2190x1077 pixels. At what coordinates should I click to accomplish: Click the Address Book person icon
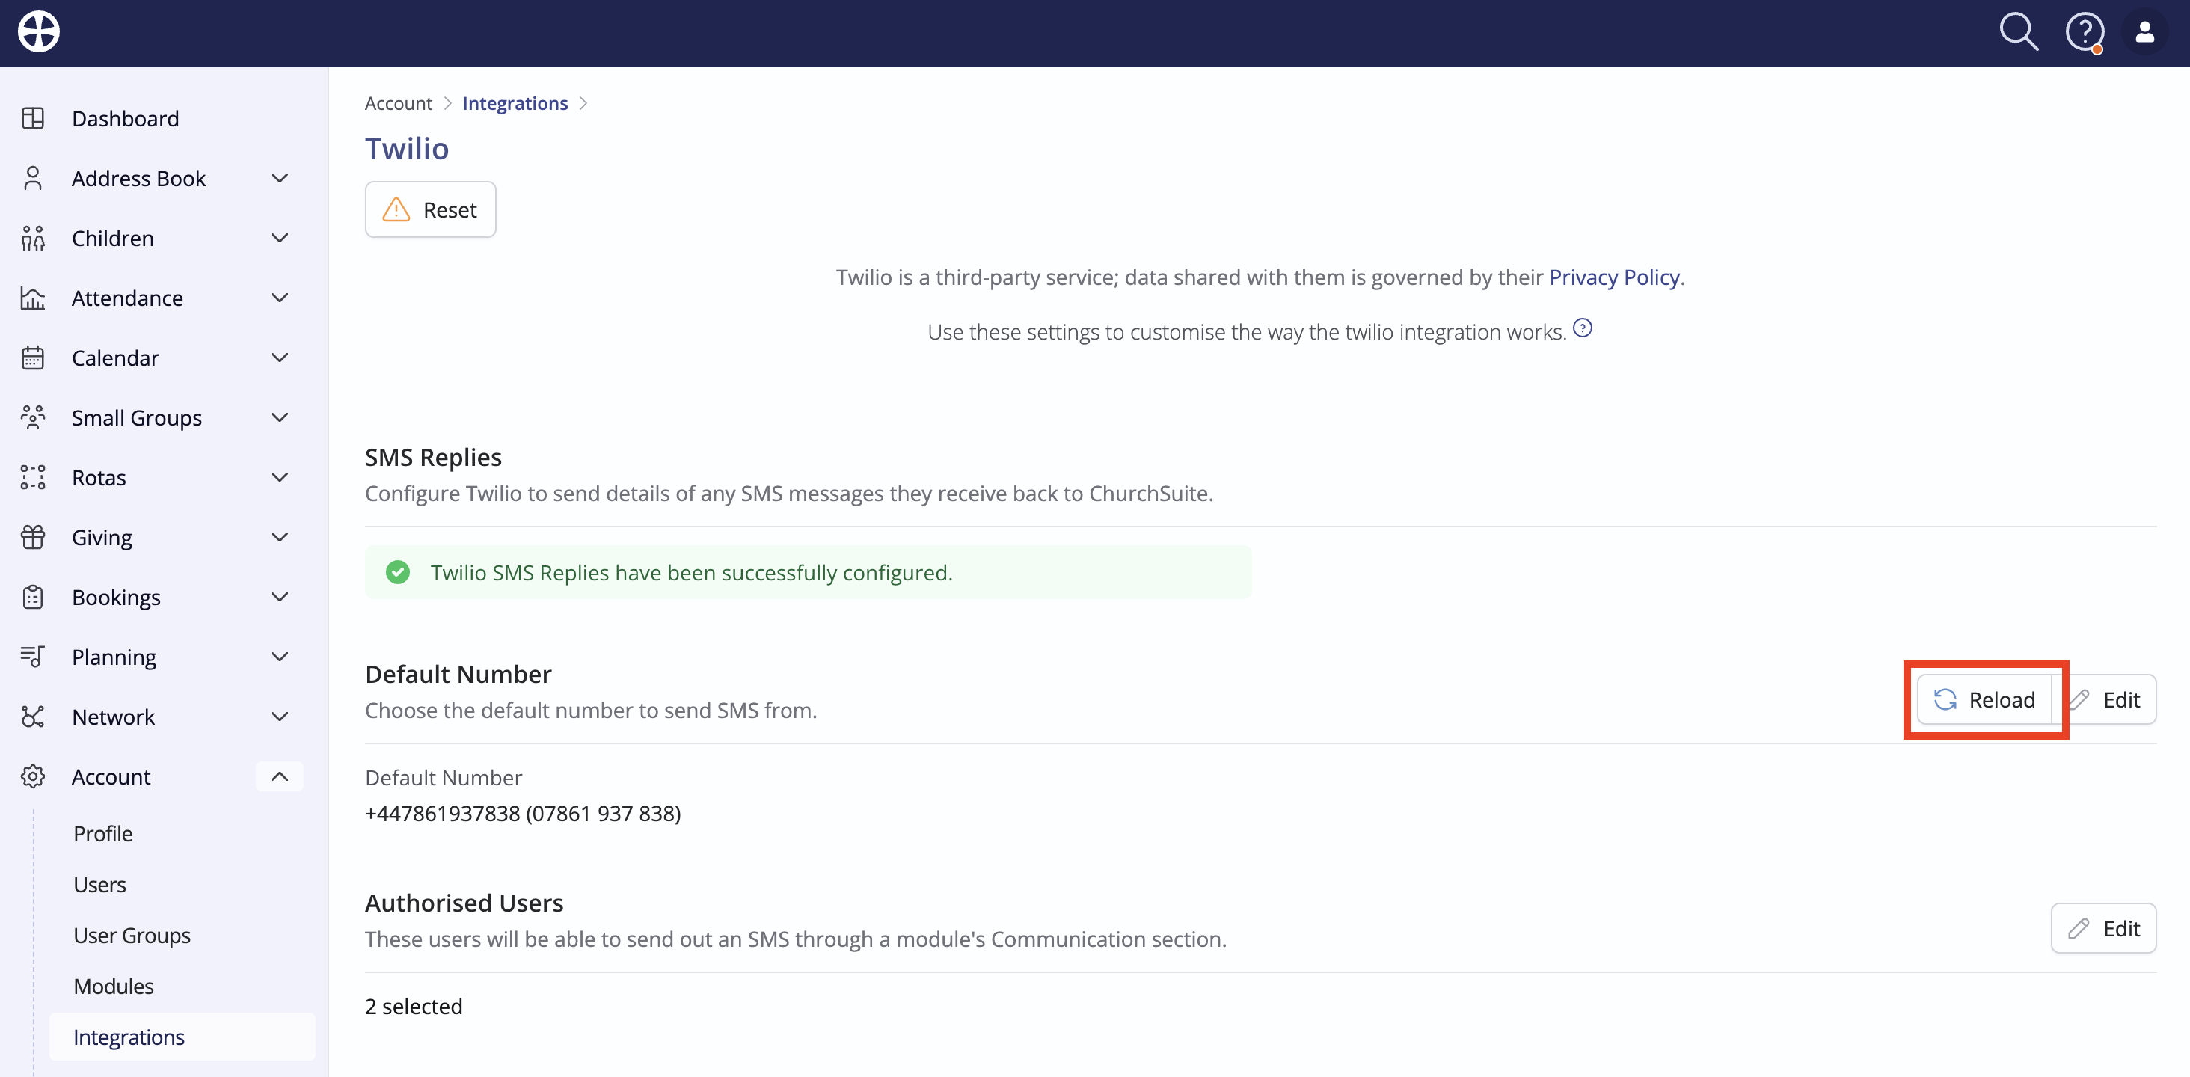tap(33, 179)
